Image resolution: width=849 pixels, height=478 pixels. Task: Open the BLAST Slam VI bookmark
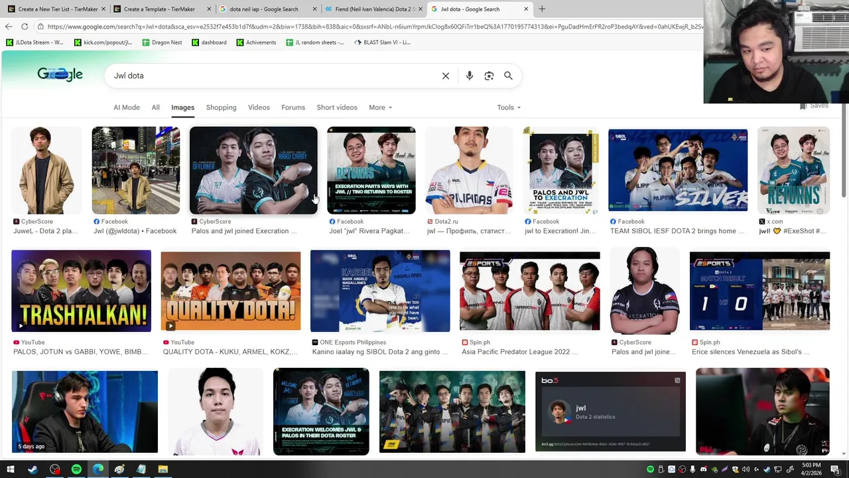pyautogui.click(x=382, y=42)
